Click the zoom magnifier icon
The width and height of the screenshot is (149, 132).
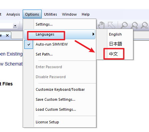[124, 25]
